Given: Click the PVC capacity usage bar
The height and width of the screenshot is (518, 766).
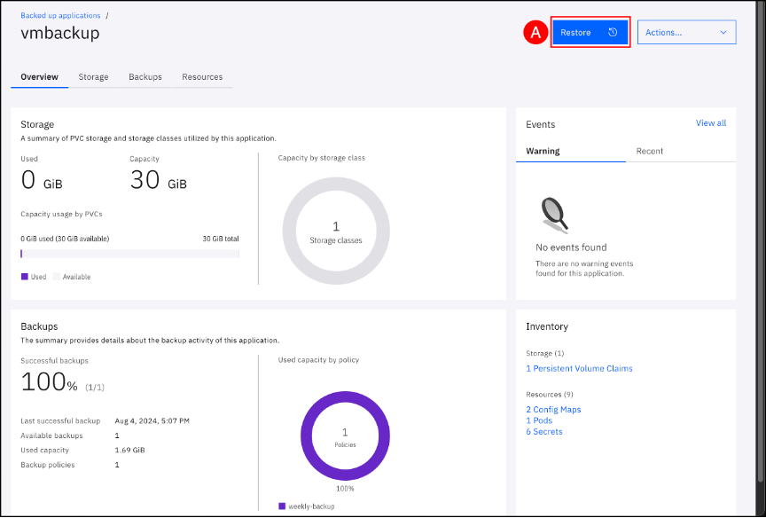Looking at the screenshot, I should [129, 255].
